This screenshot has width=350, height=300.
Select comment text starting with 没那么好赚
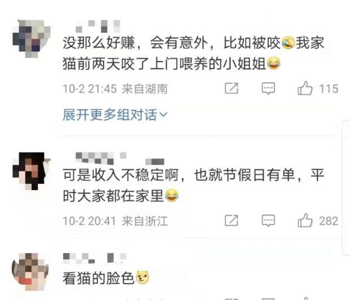click(x=193, y=53)
